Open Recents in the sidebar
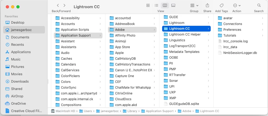The image size is (268, 116). 24,44
